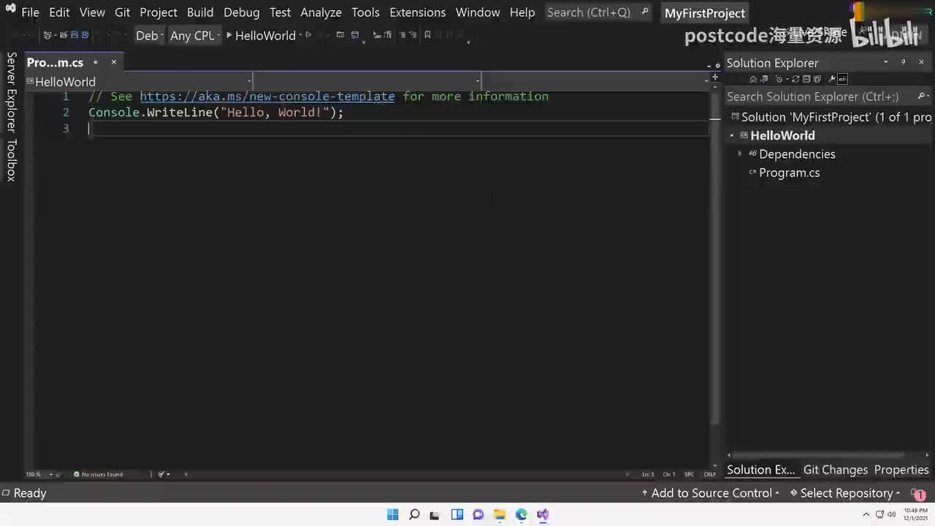Select Program.cs in Solution Explorer

click(789, 173)
